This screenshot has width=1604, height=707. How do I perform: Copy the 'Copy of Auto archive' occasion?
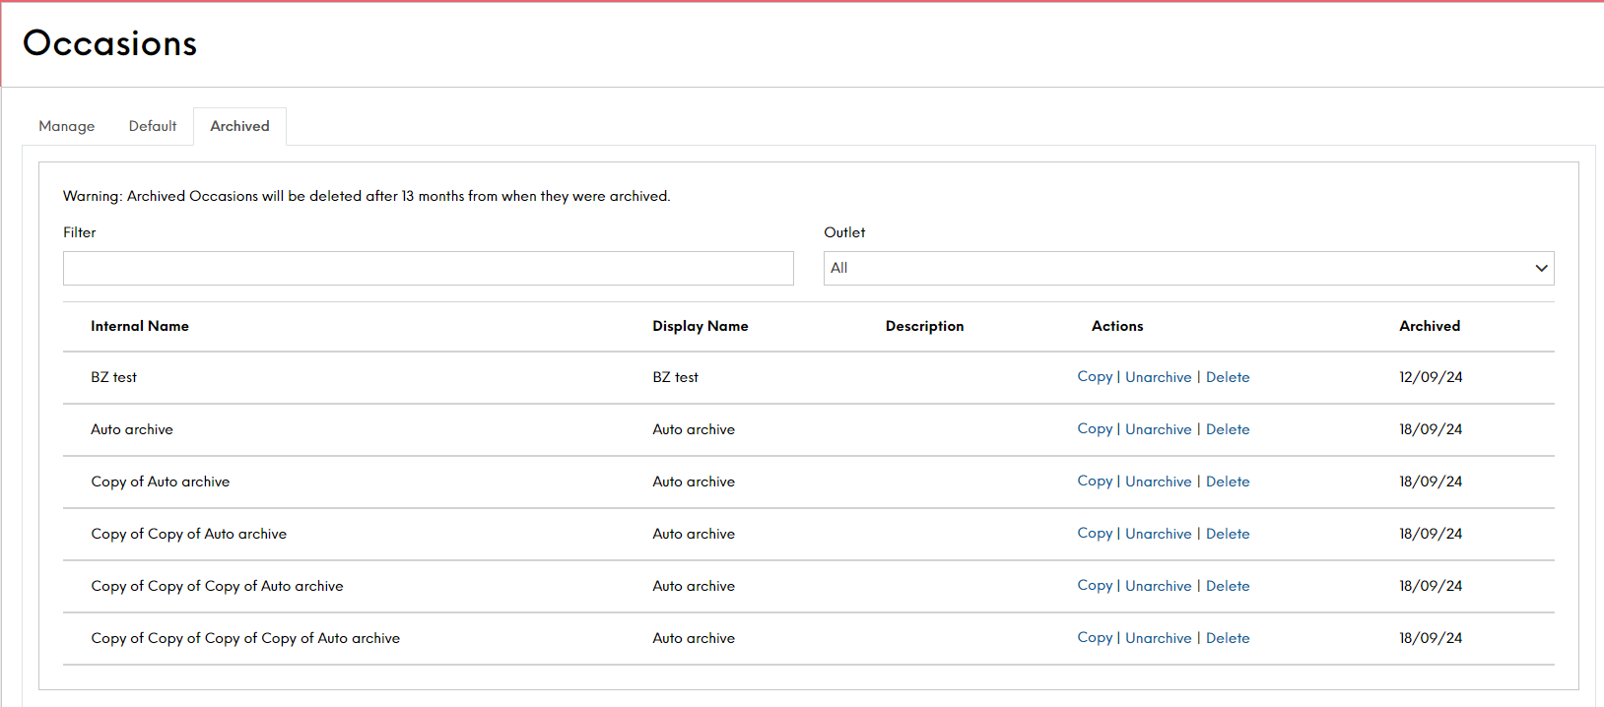[x=1095, y=482]
